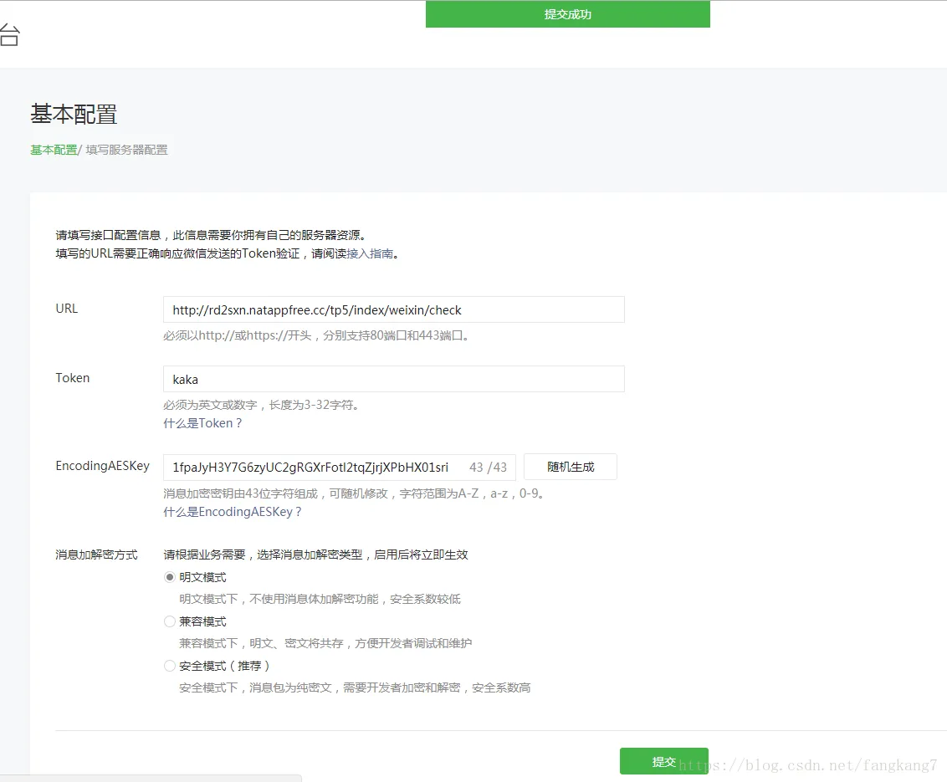This screenshot has width=947, height=782.
Task: Click the EncodingAESKey input field
Action: (x=340, y=468)
